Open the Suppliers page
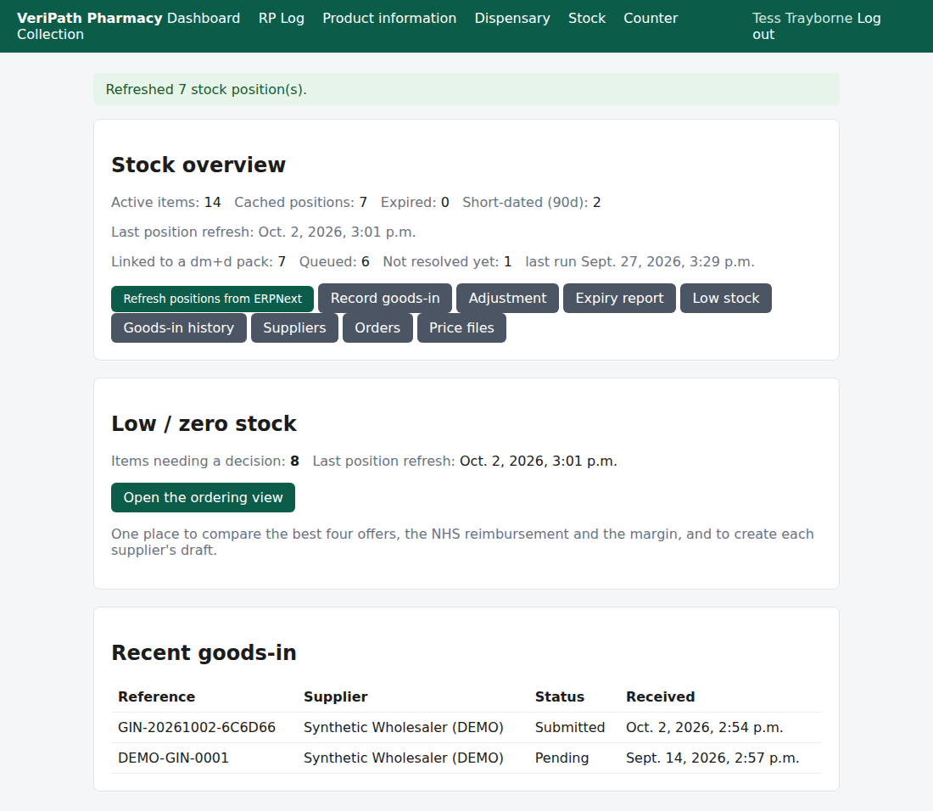The height and width of the screenshot is (811, 933). 294,327
